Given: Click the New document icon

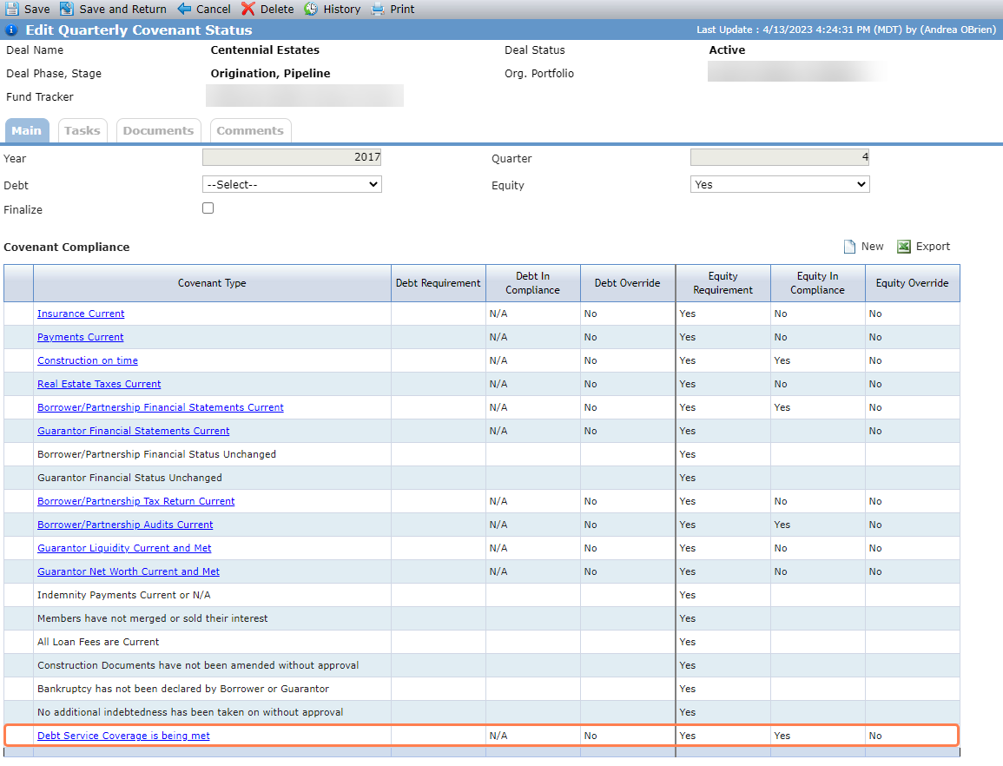Looking at the screenshot, I should 849,247.
